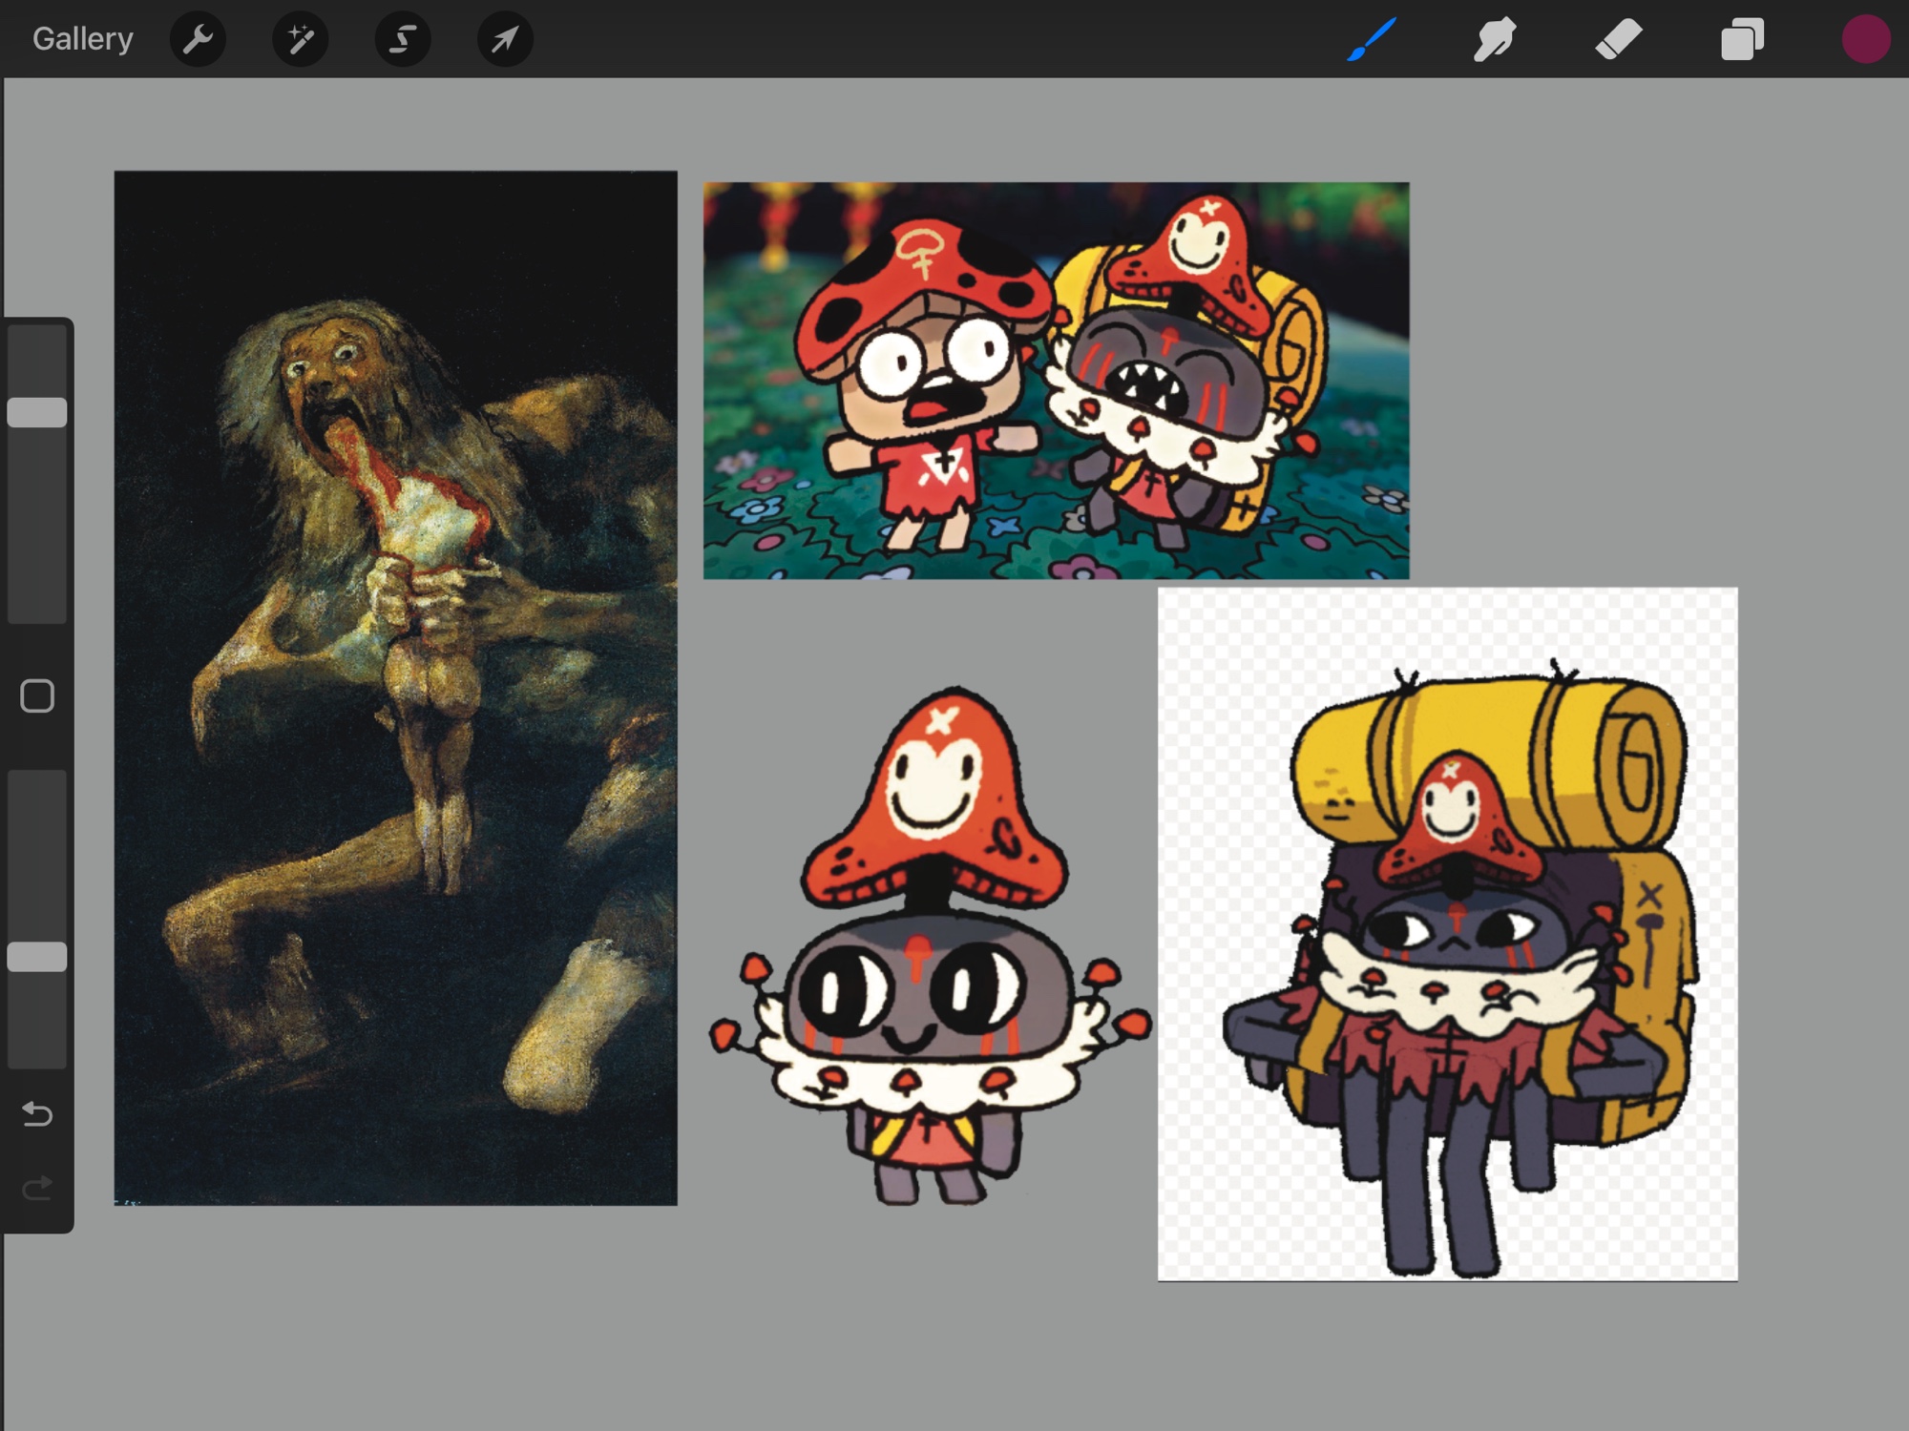This screenshot has height=1431, width=1909.
Task: Click the two mushroom characters scene image
Action: point(1056,380)
